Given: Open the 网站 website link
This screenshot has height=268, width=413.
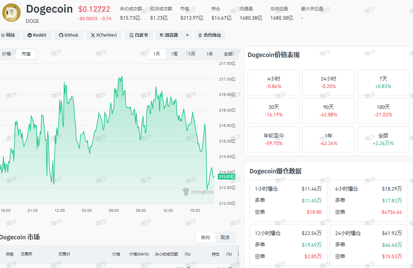Looking at the screenshot, I should pos(8,35).
